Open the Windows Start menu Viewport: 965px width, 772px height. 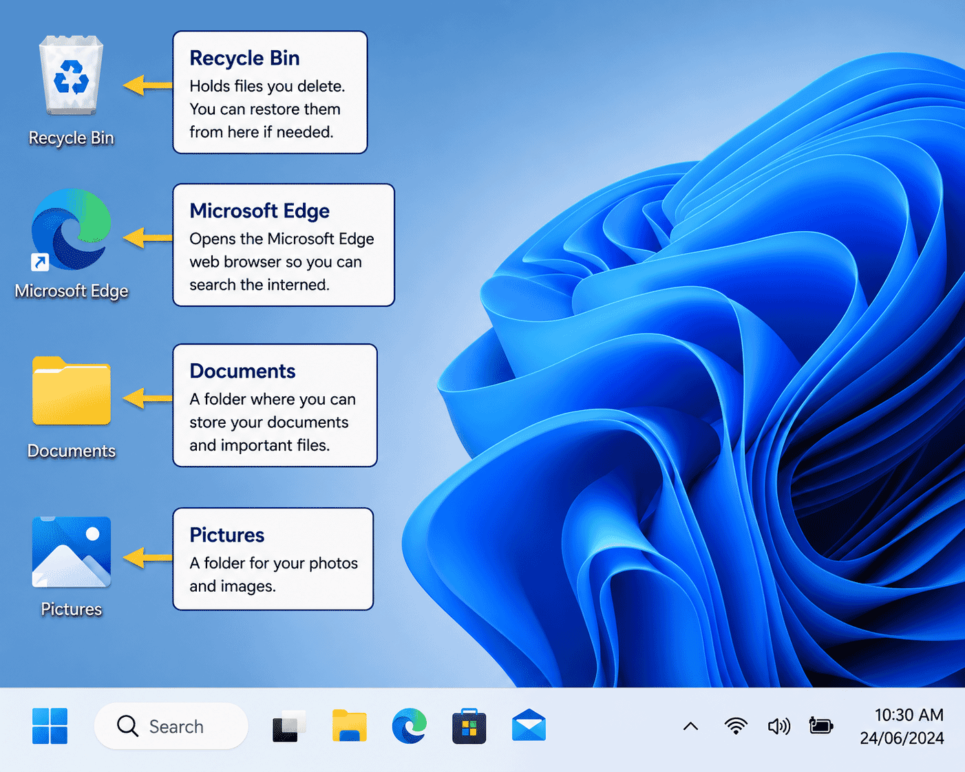[x=50, y=726]
